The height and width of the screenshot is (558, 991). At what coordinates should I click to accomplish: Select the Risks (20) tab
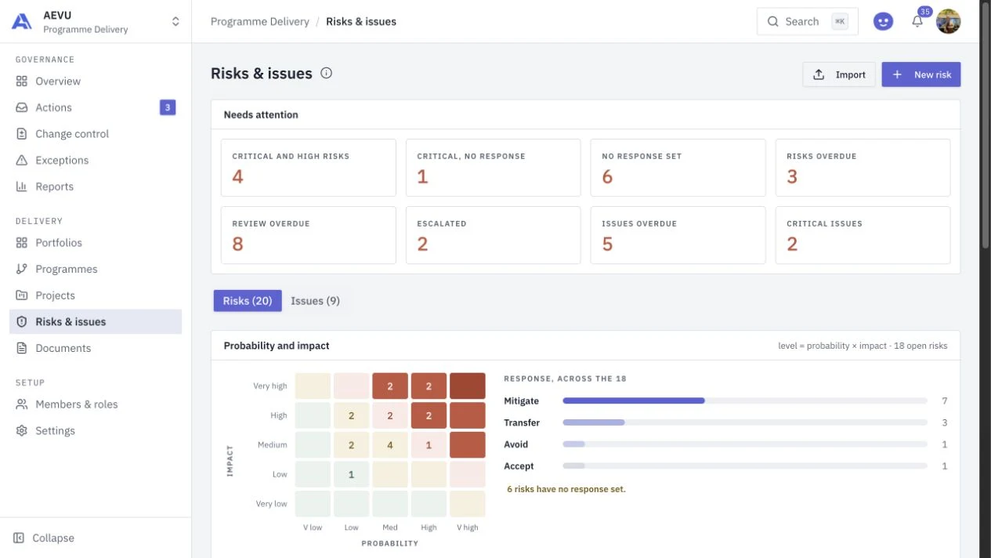pos(248,301)
